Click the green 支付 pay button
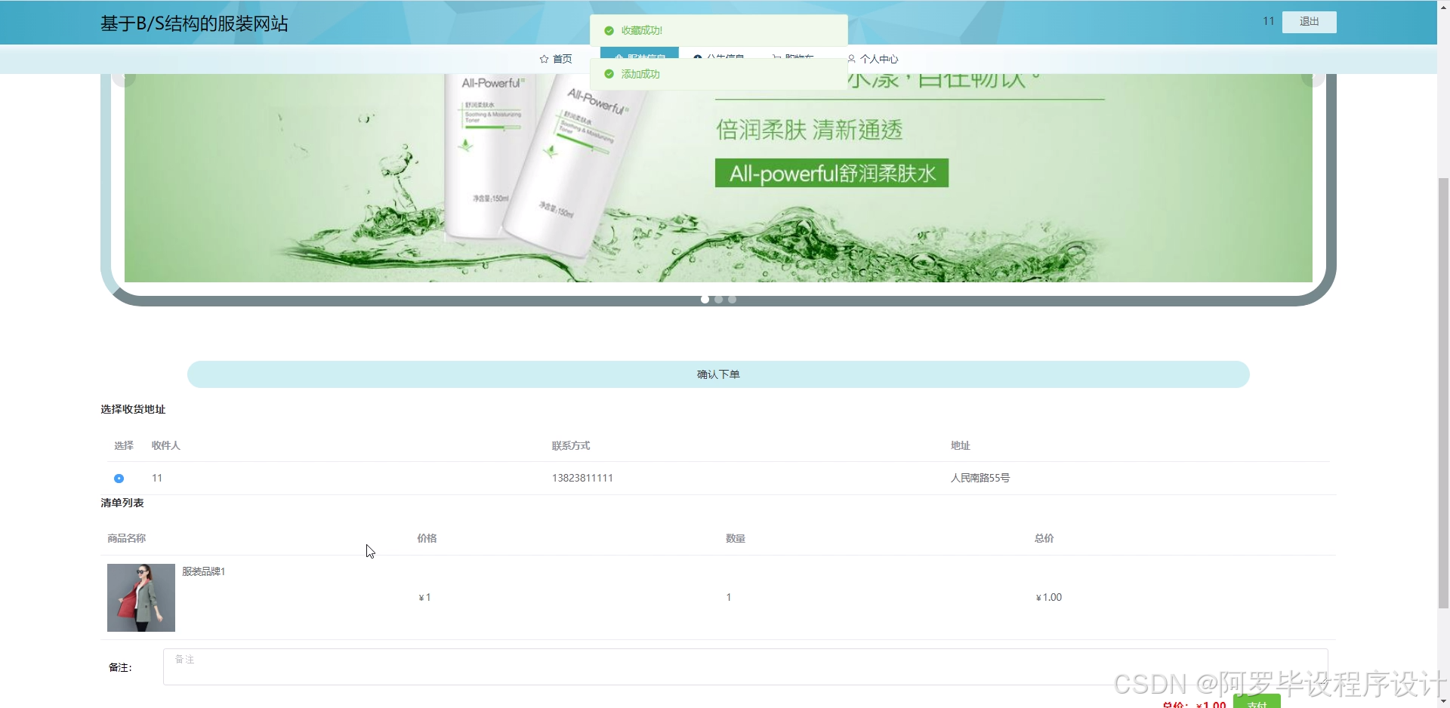Viewport: 1450px width, 708px height. point(1257,702)
